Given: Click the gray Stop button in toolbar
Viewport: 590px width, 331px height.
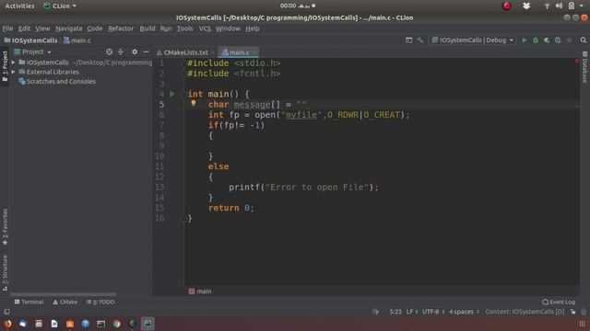Looking at the screenshot, I should 570,40.
